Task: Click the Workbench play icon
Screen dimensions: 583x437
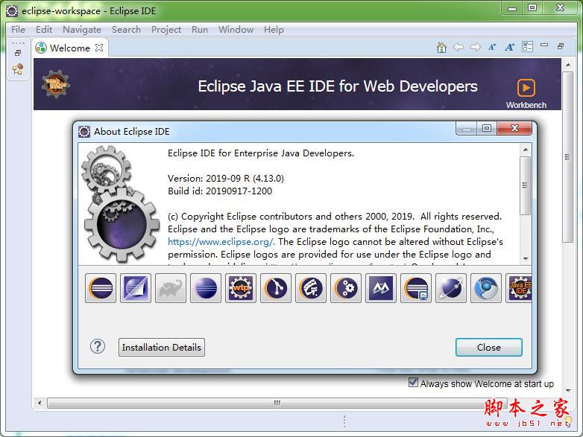Action: pos(526,88)
